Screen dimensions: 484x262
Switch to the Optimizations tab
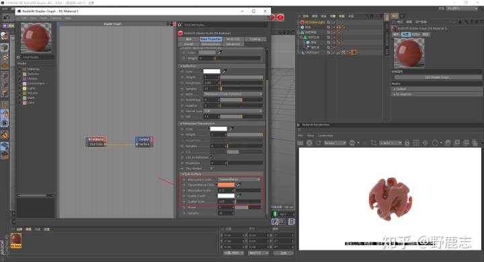211,44
